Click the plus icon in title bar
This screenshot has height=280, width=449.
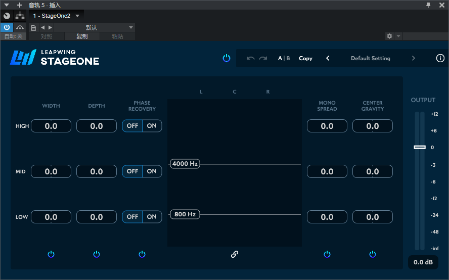click(x=20, y=5)
